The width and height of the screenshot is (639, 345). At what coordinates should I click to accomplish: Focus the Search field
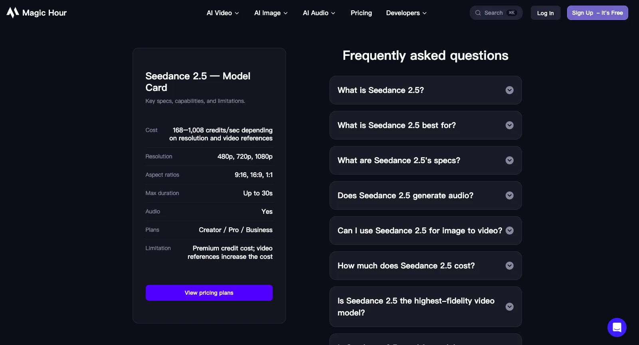496,13
